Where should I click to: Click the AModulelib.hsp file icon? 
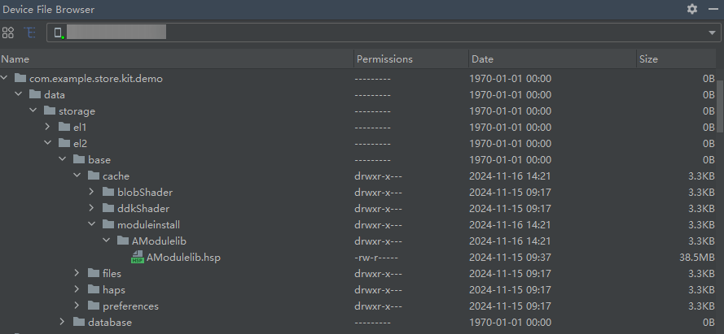(138, 258)
